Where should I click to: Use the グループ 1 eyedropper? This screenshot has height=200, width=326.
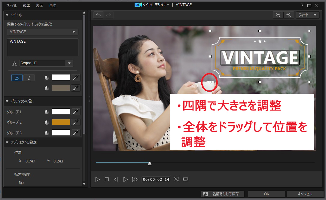point(76,112)
